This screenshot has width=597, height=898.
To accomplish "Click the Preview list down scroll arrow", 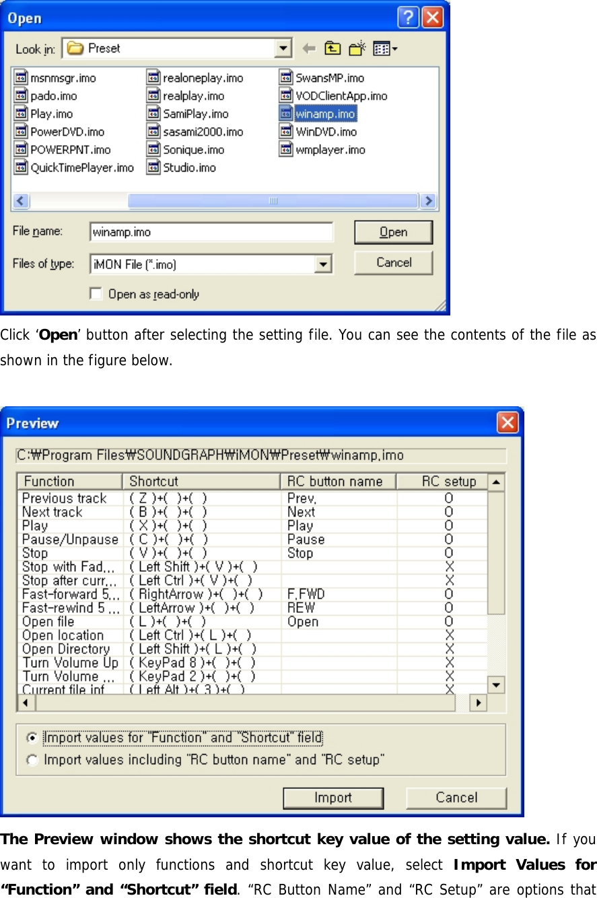I will [495, 684].
